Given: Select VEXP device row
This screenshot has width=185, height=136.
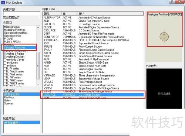Looking at the screenshot, I should 93,79.
